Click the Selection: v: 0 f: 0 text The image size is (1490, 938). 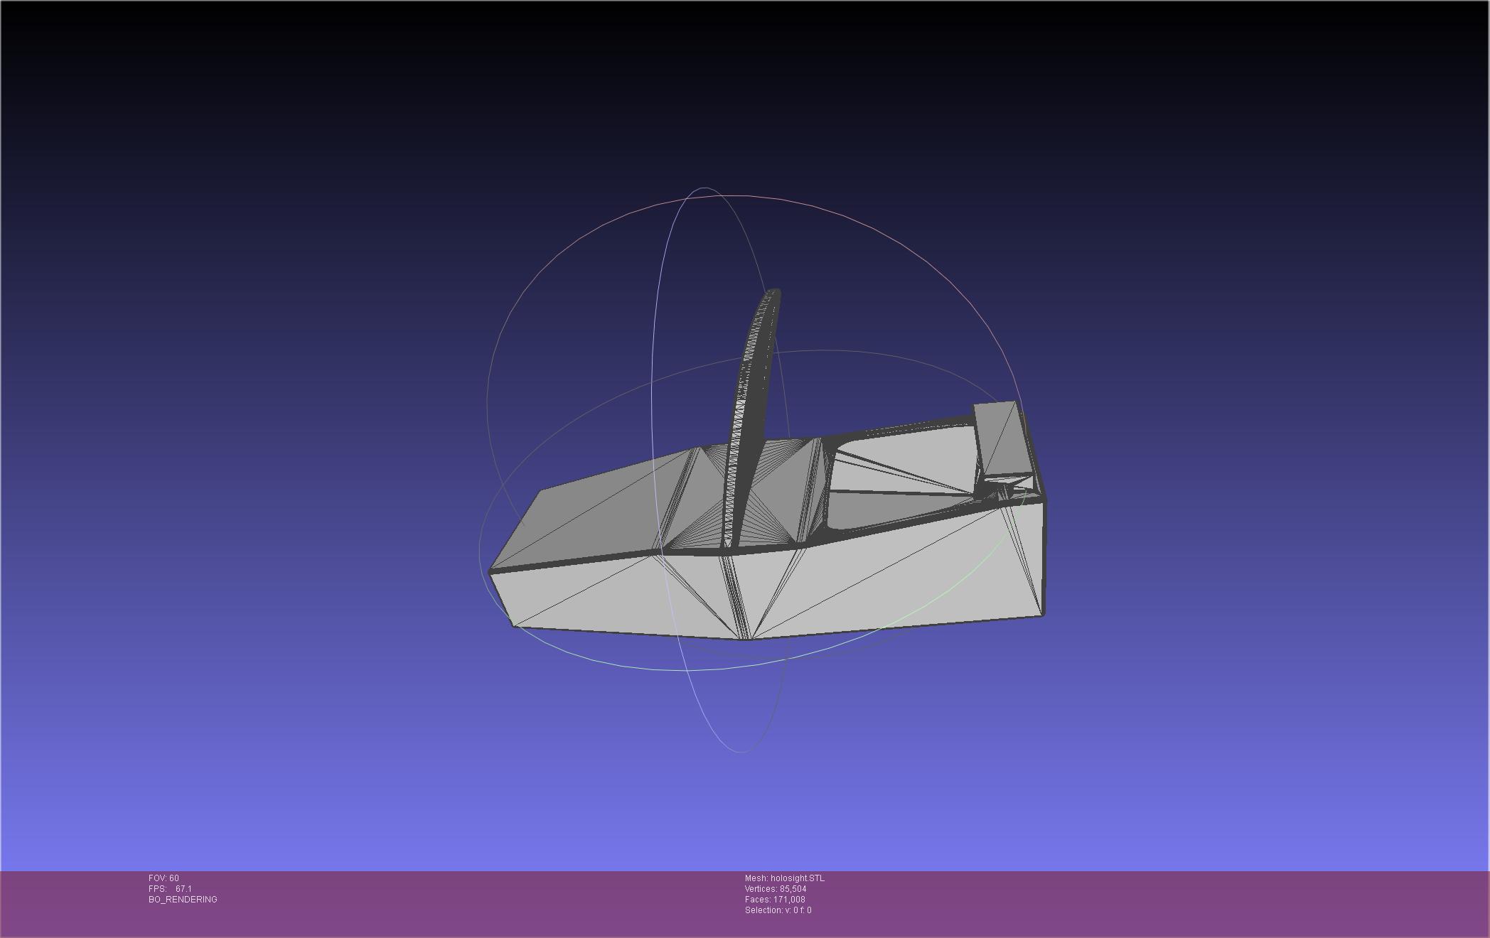pos(778,910)
